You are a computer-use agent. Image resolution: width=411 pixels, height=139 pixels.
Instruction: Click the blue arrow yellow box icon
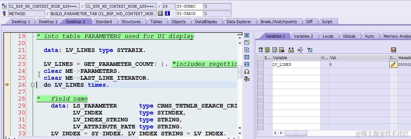(300, 50)
